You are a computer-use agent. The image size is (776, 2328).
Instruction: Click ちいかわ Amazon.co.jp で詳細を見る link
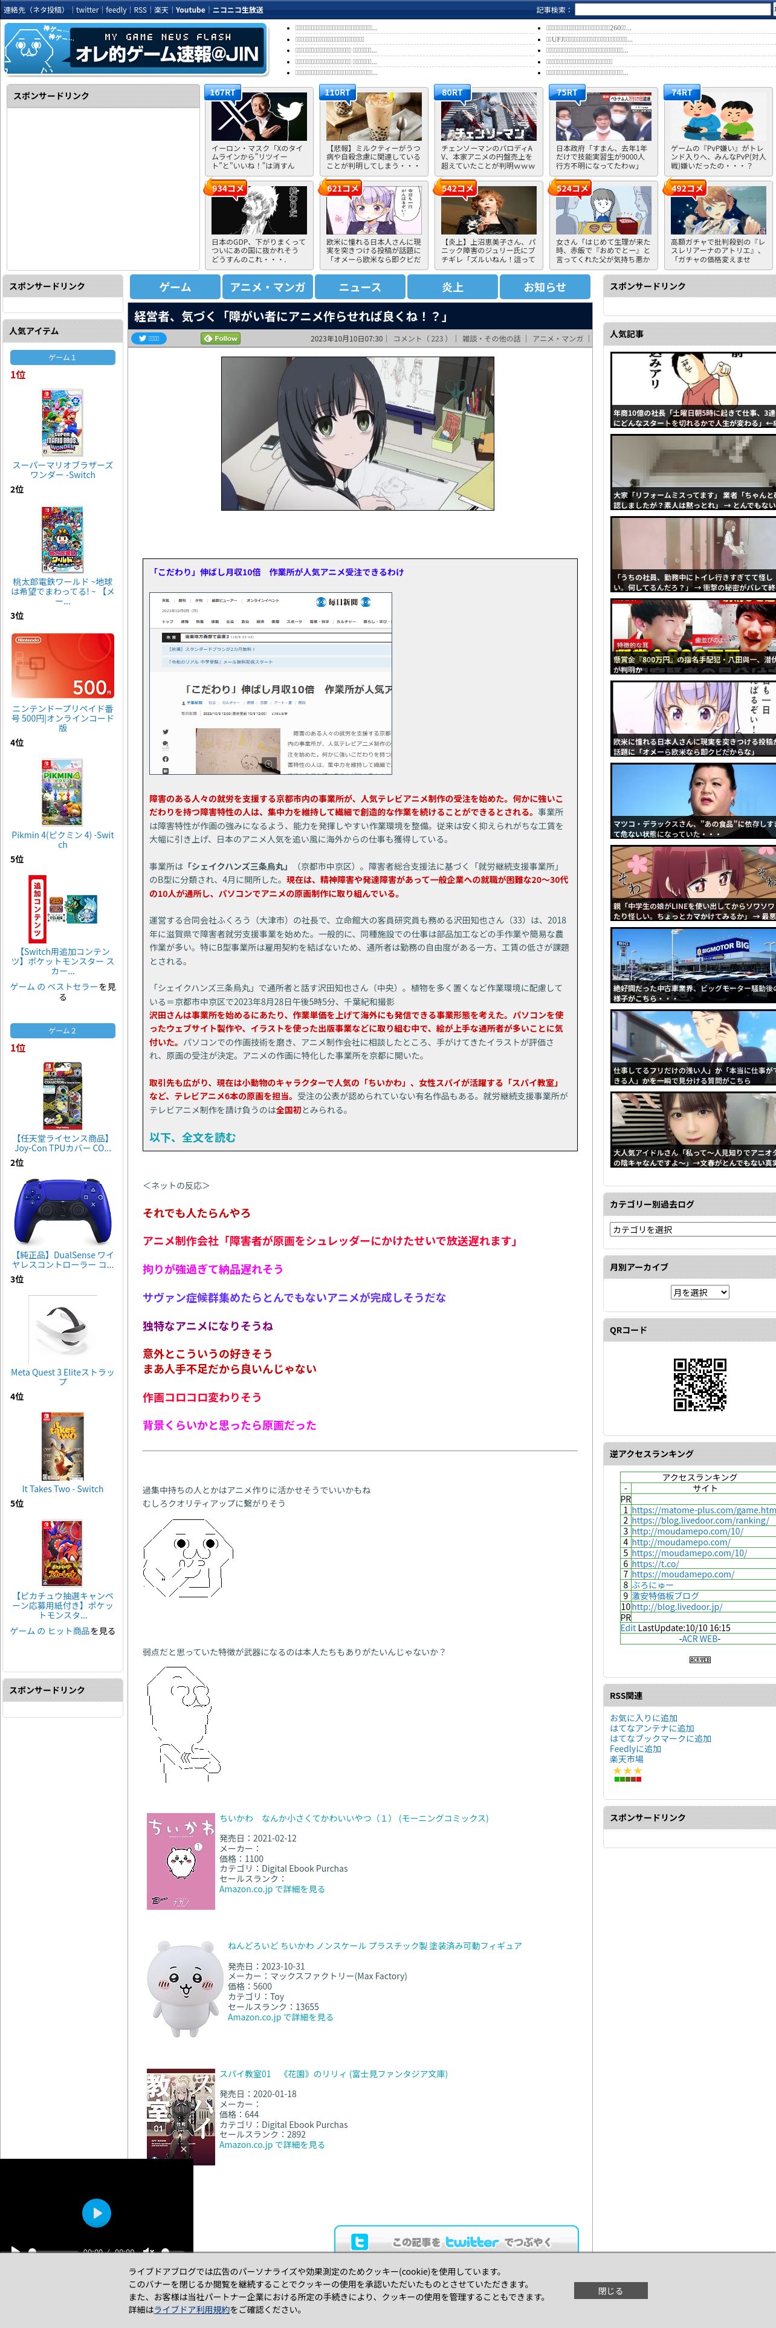(x=272, y=1889)
